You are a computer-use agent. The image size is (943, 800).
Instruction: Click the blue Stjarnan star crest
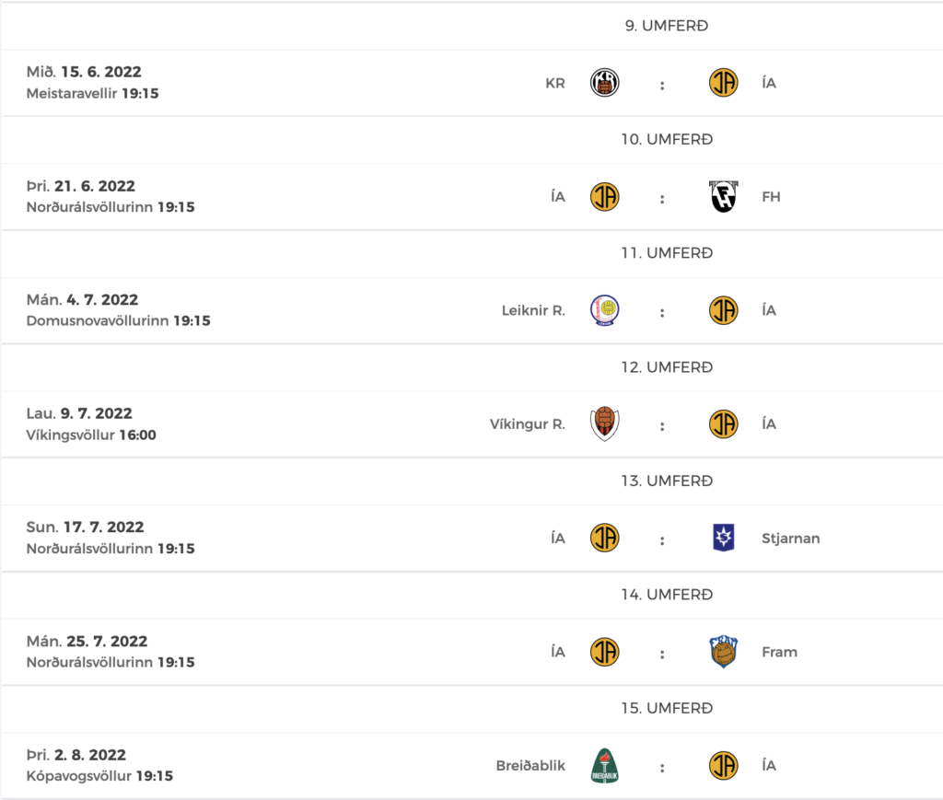[x=724, y=538]
